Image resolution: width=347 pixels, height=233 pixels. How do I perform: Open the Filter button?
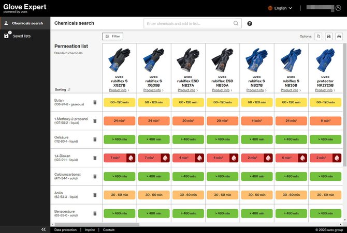point(112,37)
